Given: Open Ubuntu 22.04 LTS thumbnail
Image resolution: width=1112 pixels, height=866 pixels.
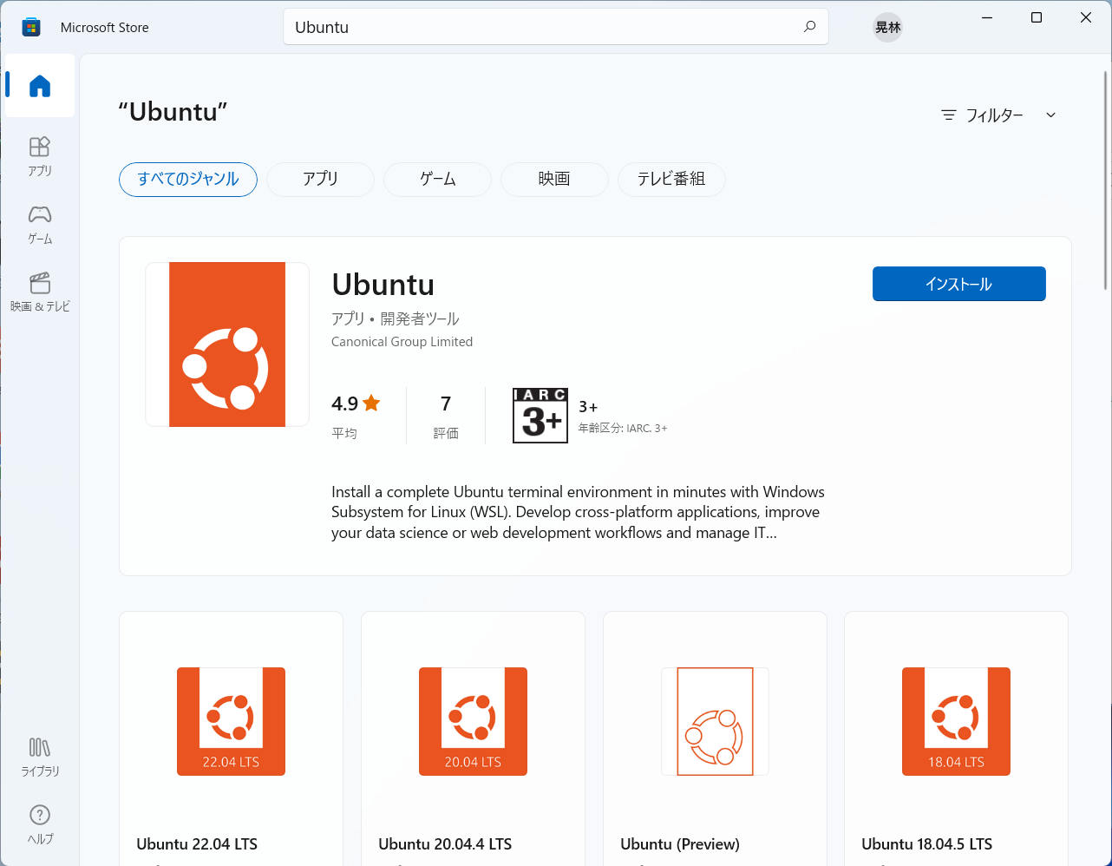Looking at the screenshot, I should (231, 721).
